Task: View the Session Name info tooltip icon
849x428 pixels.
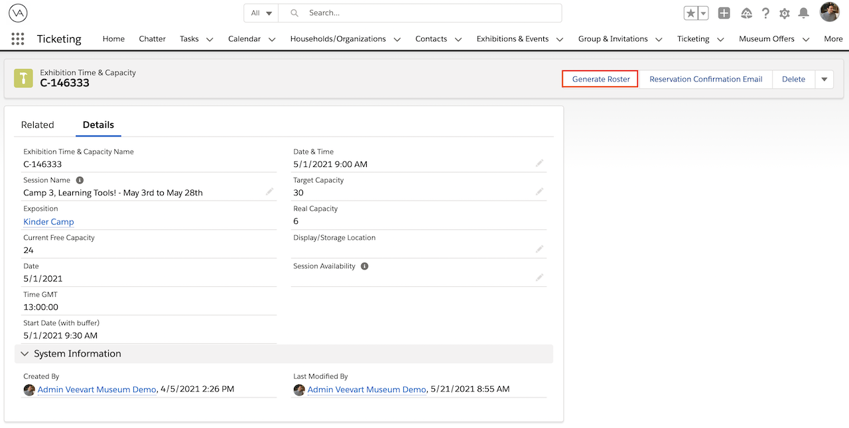Action: point(79,180)
